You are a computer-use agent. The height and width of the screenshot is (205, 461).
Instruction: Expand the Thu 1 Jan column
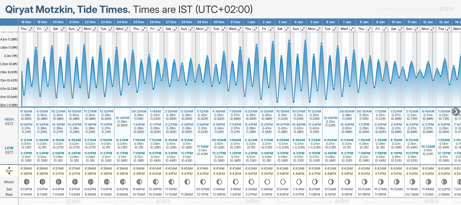[x=255, y=29]
